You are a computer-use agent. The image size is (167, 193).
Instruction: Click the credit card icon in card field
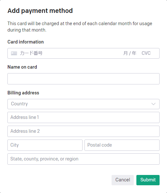pos(14,53)
